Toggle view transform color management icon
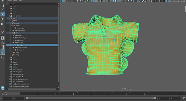This screenshot has width=186, height=101. (x=166, y=1)
